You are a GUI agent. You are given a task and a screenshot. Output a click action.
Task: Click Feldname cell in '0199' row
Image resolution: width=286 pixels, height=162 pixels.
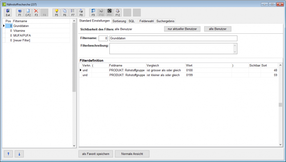[127, 75]
